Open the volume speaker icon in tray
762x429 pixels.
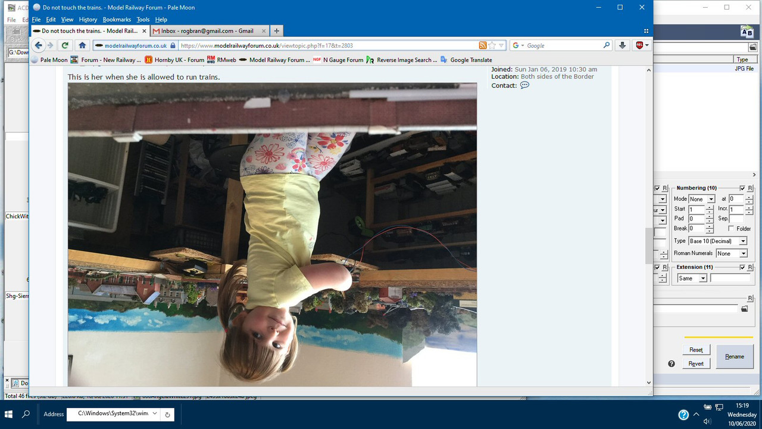point(708,421)
